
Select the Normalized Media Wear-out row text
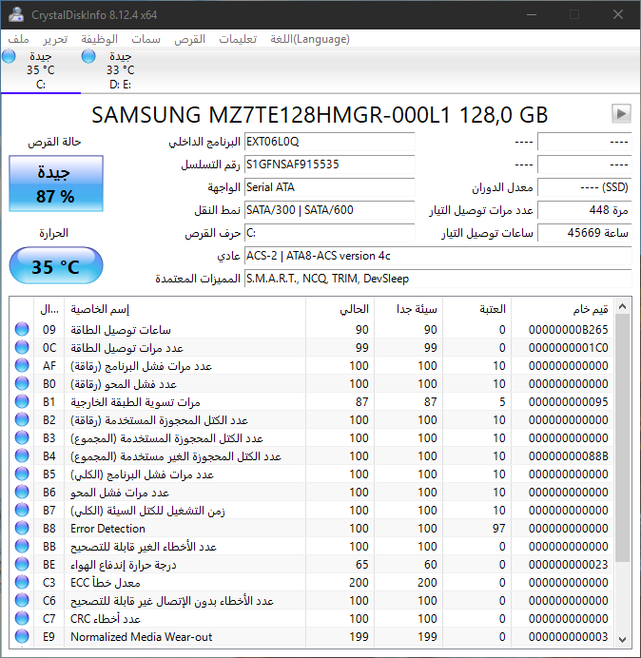142,636
